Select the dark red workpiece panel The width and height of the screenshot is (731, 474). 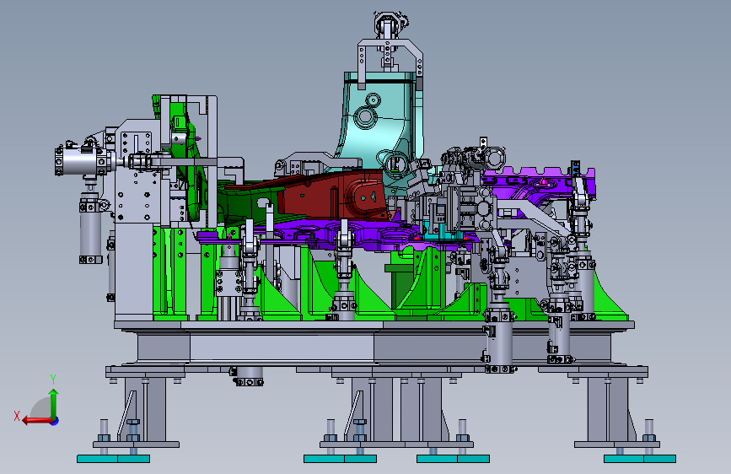333,195
